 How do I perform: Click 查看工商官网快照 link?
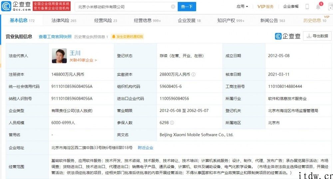[x=55, y=37]
